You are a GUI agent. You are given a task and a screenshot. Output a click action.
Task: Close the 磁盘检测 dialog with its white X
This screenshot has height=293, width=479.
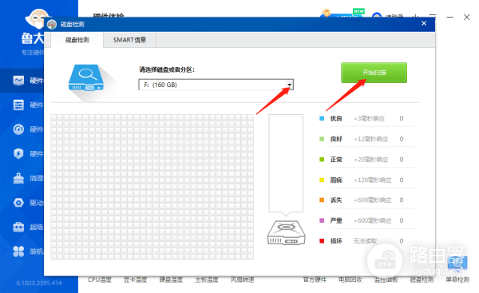(x=424, y=23)
